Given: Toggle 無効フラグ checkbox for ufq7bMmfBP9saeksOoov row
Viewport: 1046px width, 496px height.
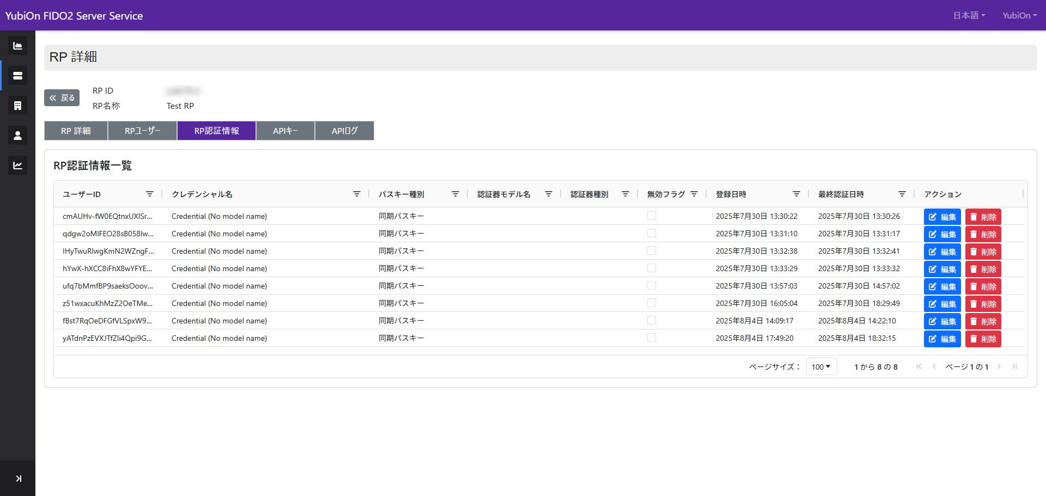Looking at the screenshot, I should pyautogui.click(x=652, y=286).
